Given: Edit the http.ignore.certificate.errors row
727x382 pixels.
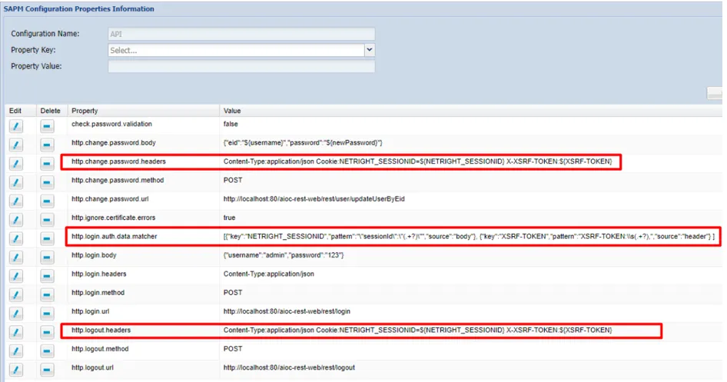Looking at the screenshot, I should click(16, 220).
